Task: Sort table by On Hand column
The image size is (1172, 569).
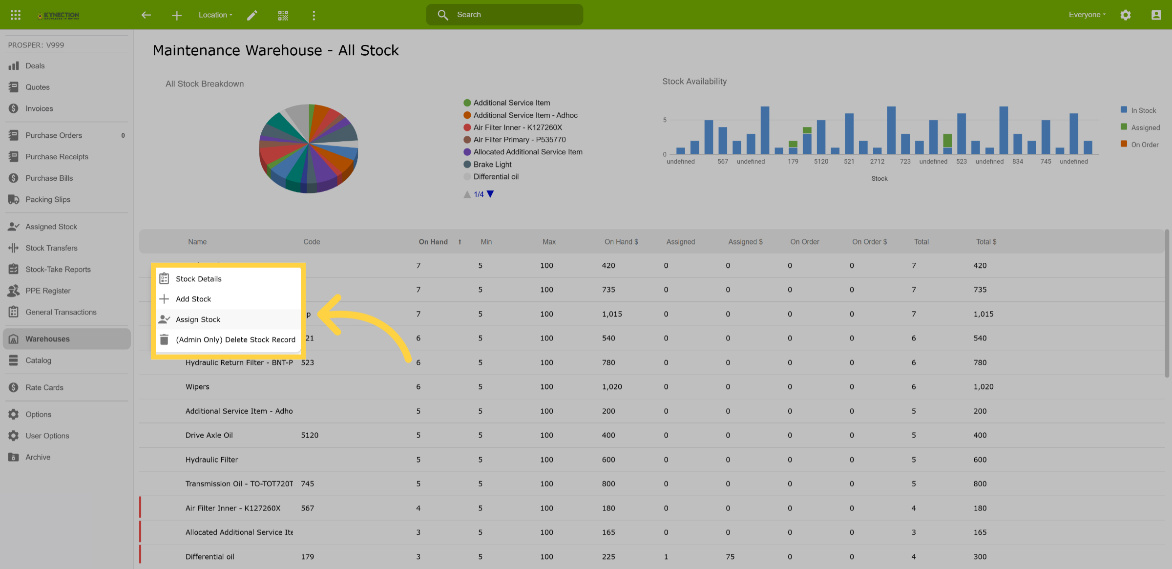Action: click(x=434, y=242)
